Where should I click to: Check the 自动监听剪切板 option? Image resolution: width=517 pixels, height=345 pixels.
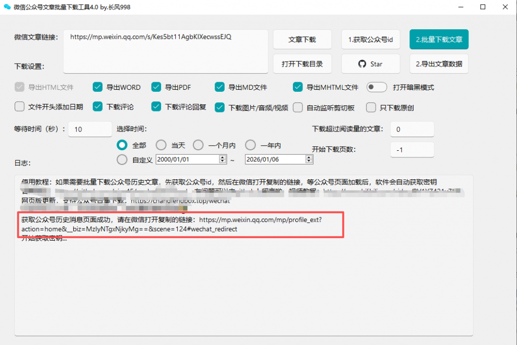298,107
